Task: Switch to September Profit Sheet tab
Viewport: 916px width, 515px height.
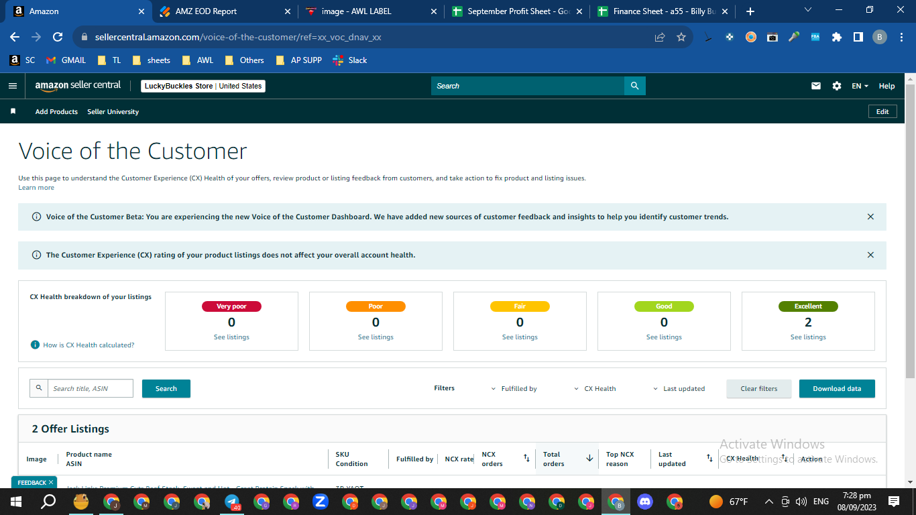Action: pos(517,11)
